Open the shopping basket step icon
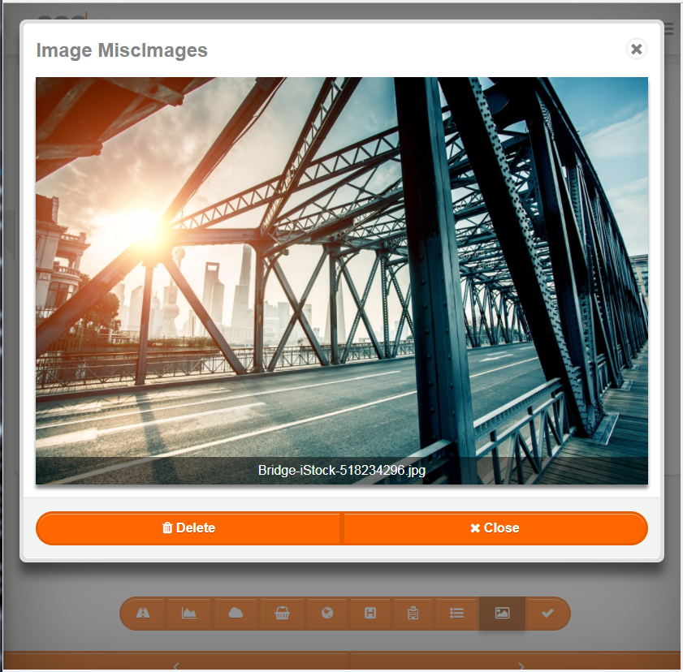The width and height of the screenshot is (683, 672). pos(282,614)
